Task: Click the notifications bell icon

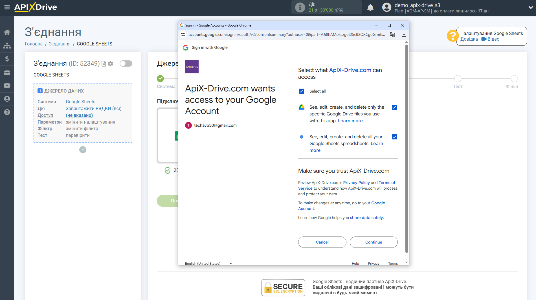Action: (370, 8)
